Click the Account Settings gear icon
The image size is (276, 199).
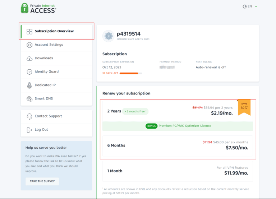[29, 45]
